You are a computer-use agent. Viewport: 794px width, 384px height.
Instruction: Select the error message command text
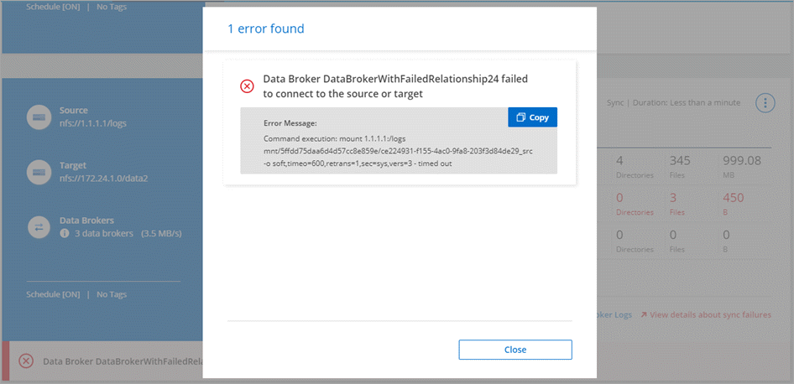(x=397, y=151)
